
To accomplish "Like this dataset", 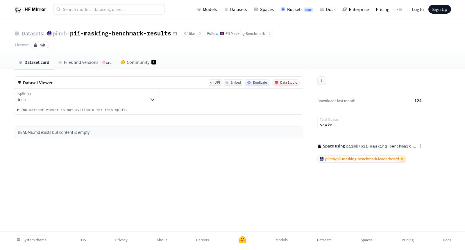I will [189, 33].
